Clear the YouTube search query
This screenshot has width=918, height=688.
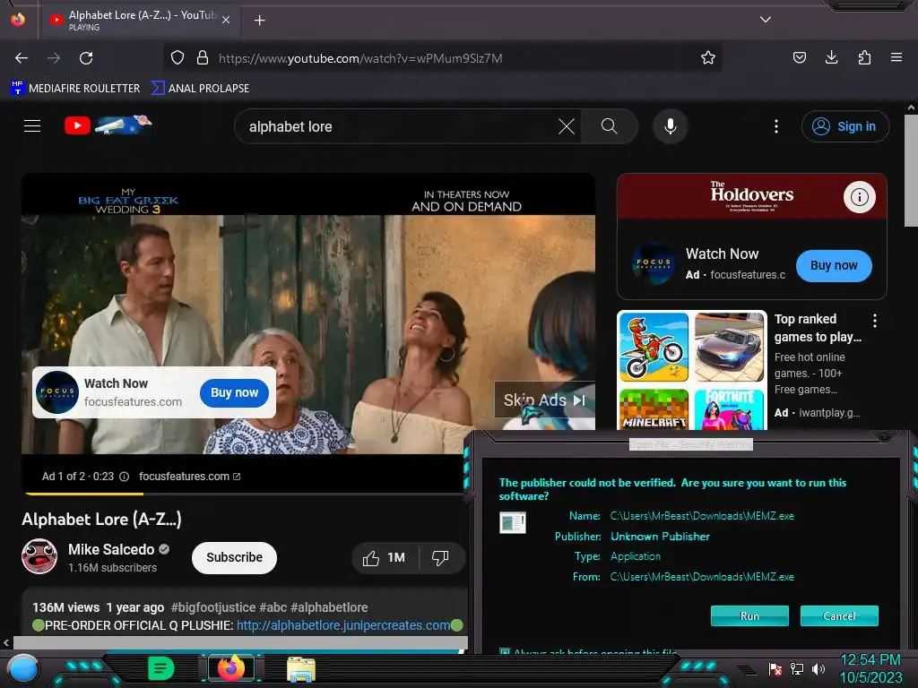click(567, 126)
